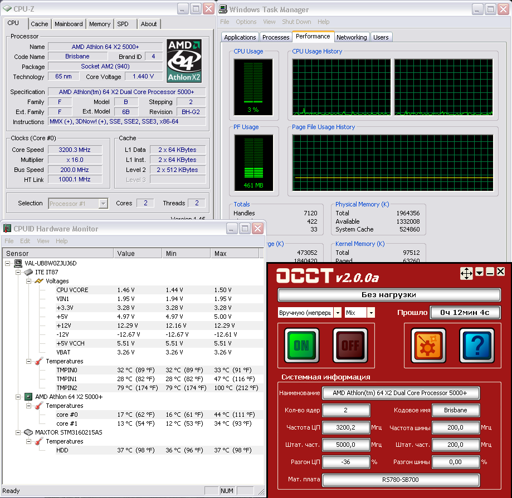
Task: Click the Value column header
Action: coord(138,253)
